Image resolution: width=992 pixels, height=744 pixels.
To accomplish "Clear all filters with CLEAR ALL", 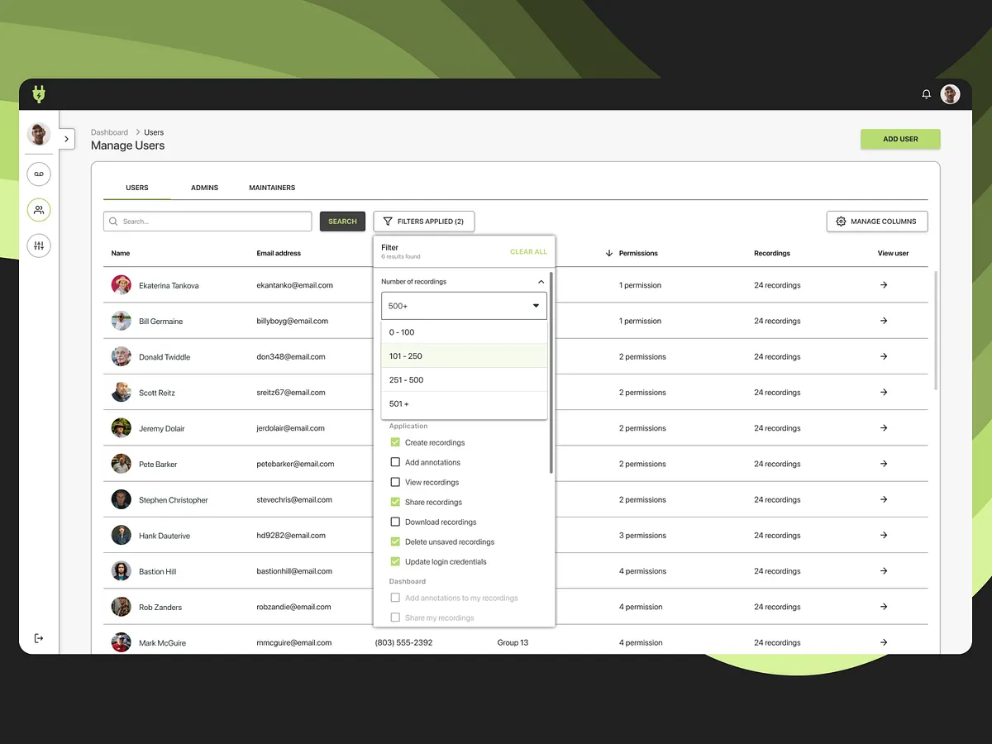I will (x=528, y=251).
